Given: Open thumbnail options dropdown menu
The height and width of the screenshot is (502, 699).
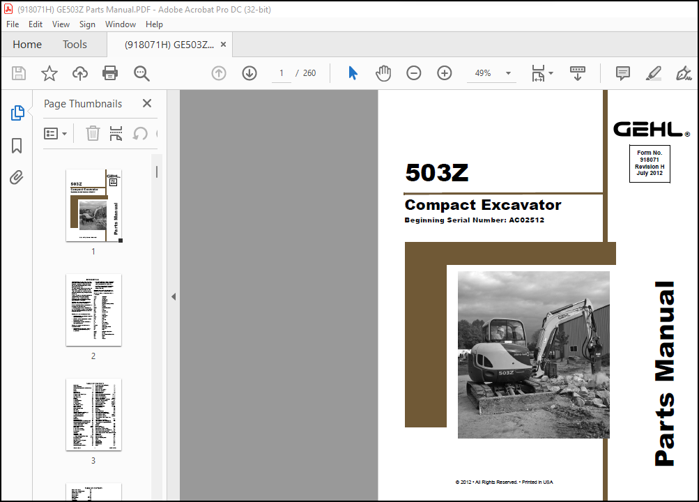Looking at the screenshot, I should click(55, 133).
